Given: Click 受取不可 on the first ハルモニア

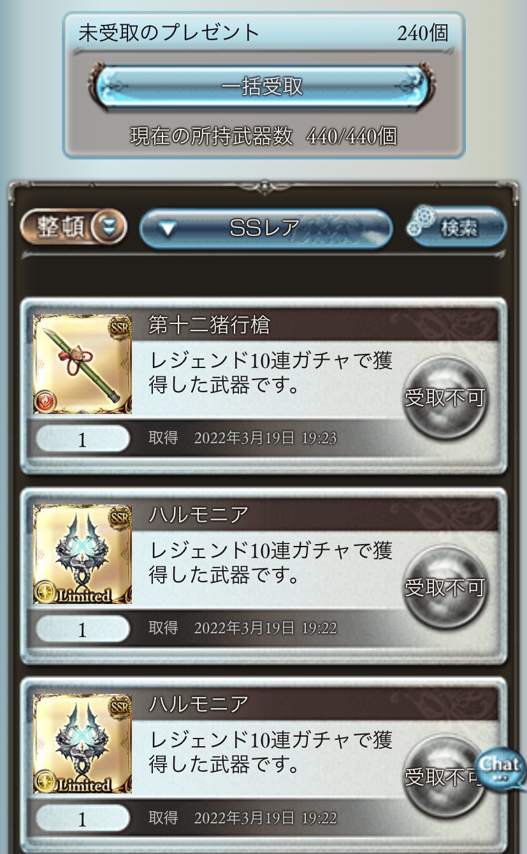Looking at the screenshot, I should 445,587.
